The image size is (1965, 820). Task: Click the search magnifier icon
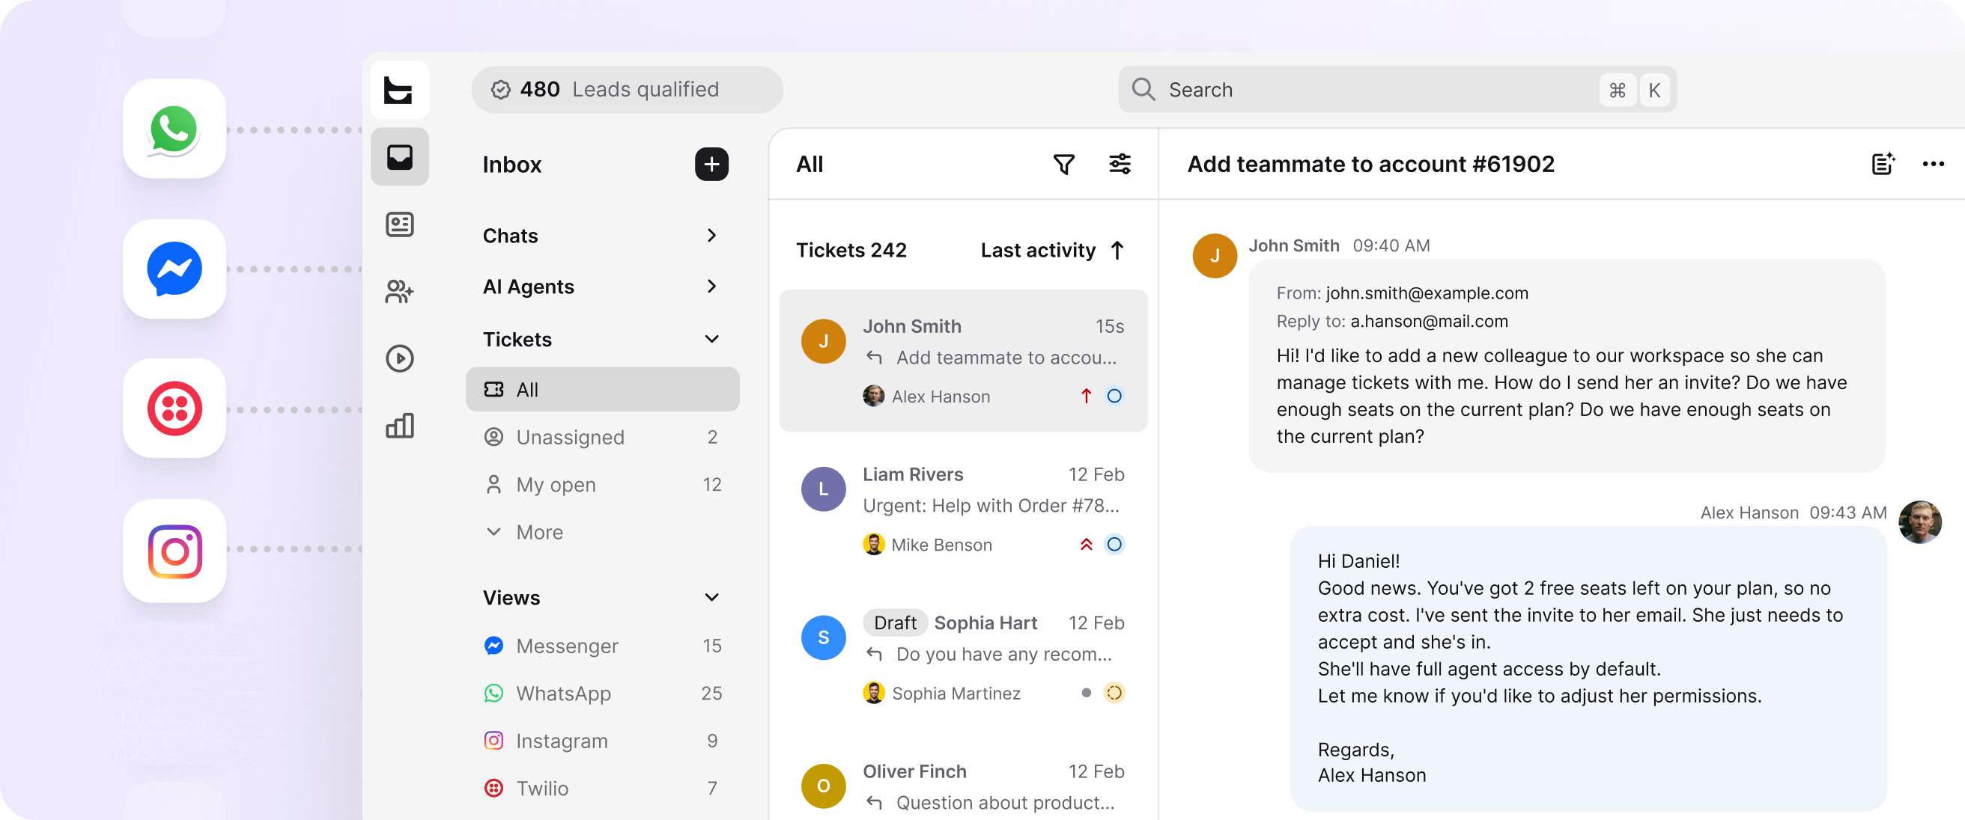1143,89
